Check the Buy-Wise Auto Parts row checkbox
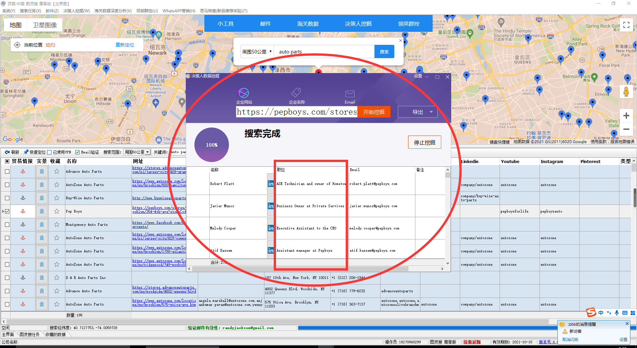The image size is (637, 348). [x=7, y=198]
